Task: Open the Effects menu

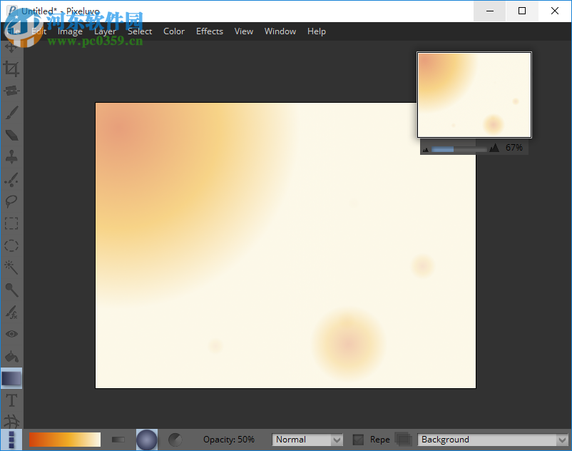Action: pyautogui.click(x=210, y=31)
